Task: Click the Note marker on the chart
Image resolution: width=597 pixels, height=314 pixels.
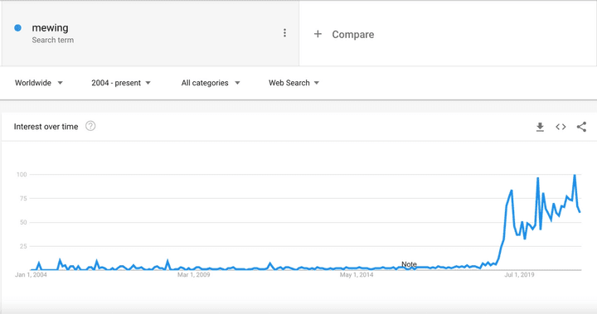Action: (x=409, y=264)
